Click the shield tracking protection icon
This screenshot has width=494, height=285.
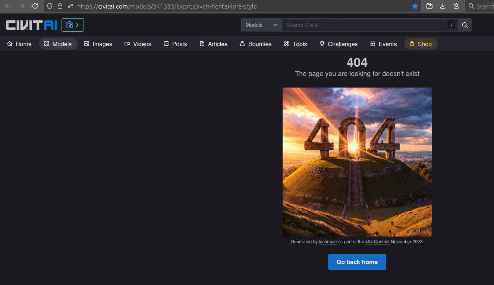click(50, 6)
